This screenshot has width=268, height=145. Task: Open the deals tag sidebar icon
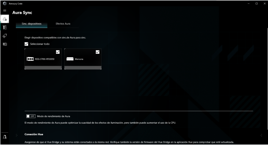pos(5,36)
